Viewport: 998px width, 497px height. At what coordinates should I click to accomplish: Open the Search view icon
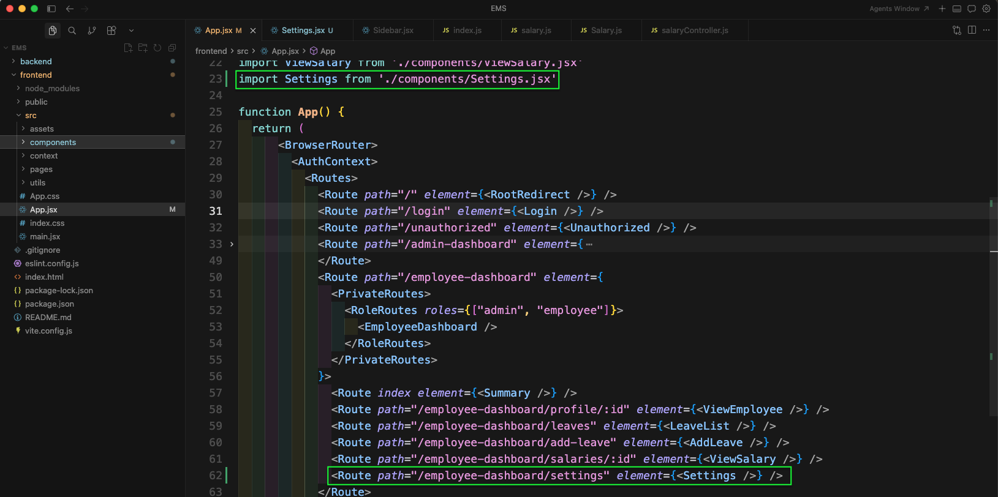(x=72, y=31)
